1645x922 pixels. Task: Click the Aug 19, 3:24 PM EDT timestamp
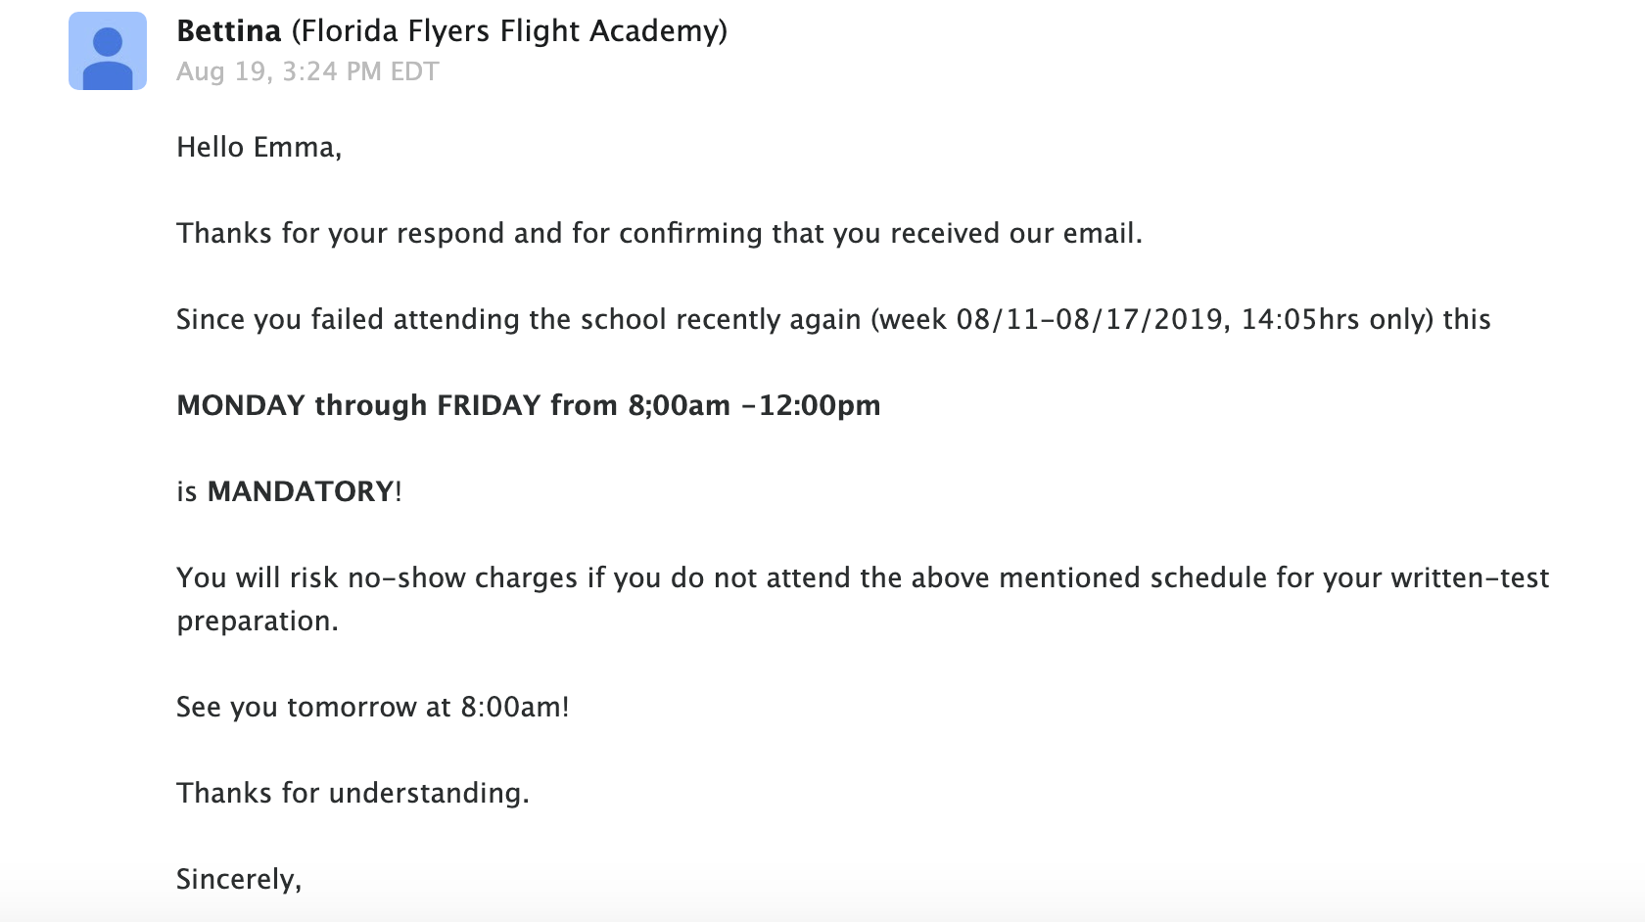click(307, 71)
